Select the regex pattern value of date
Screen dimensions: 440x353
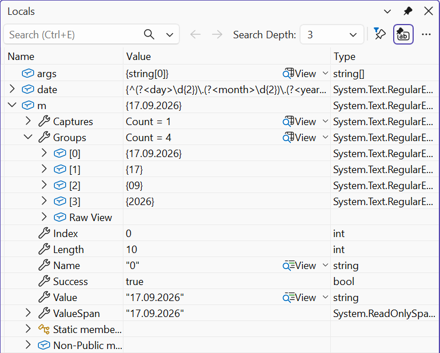pyautogui.click(x=226, y=90)
